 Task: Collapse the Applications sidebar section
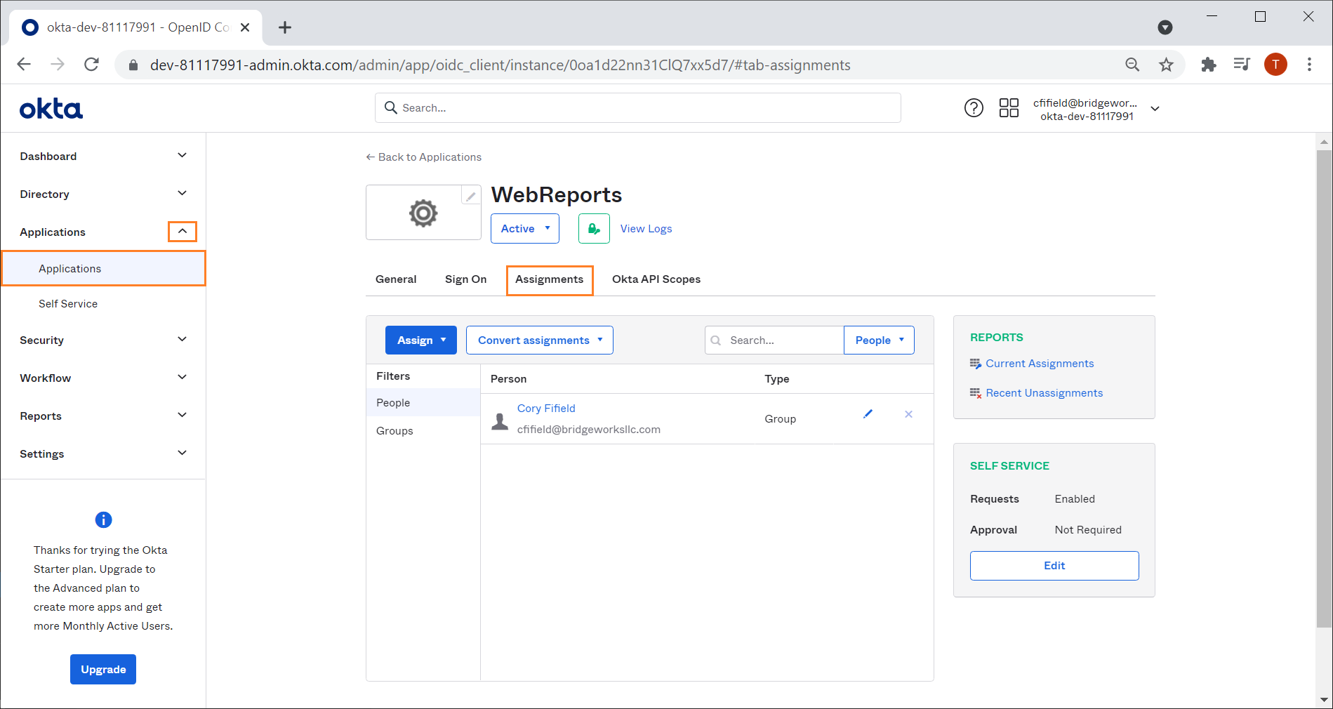click(x=182, y=232)
